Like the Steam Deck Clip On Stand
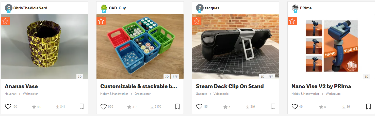This screenshot has width=375, height=116. pyautogui.click(x=199, y=107)
